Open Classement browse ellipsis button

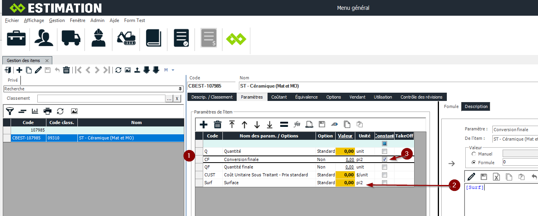click(x=169, y=99)
